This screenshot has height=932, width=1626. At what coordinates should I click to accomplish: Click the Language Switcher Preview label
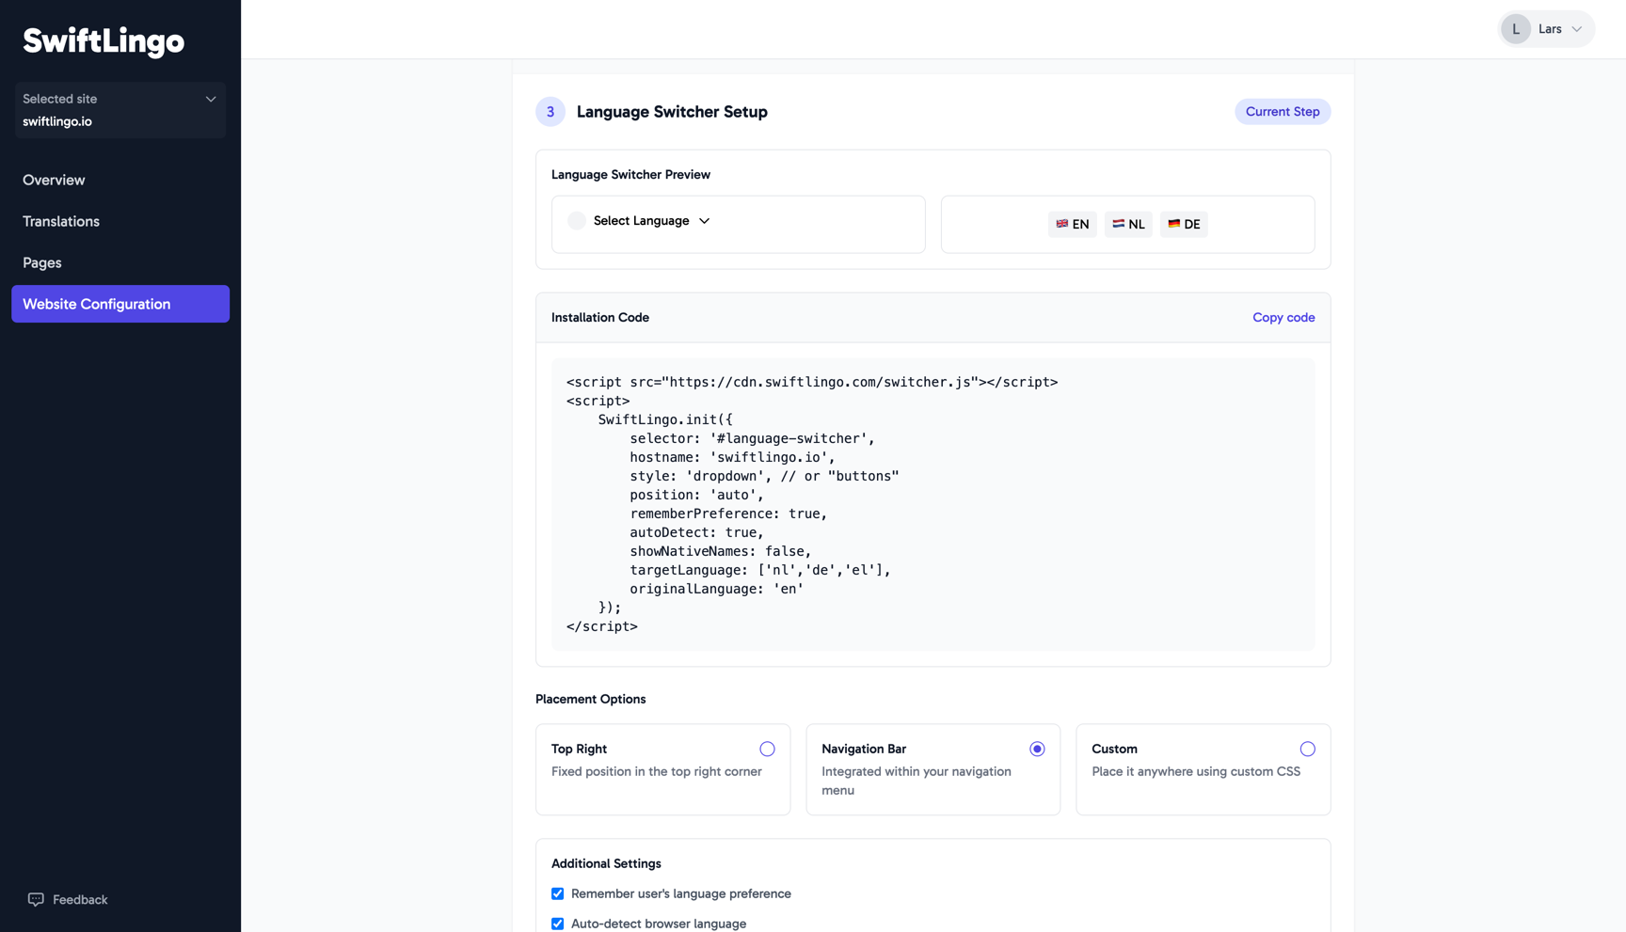pyautogui.click(x=630, y=175)
